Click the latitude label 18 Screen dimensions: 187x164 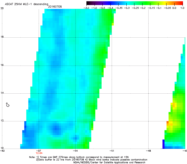click(x=2, y=37)
